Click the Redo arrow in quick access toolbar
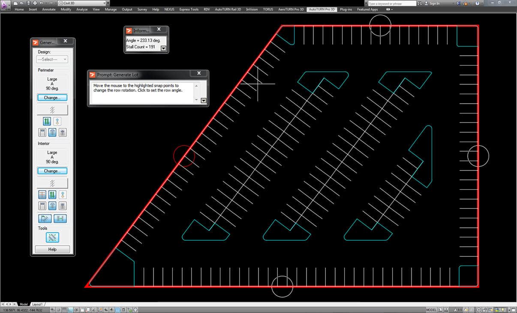 point(51,3)
